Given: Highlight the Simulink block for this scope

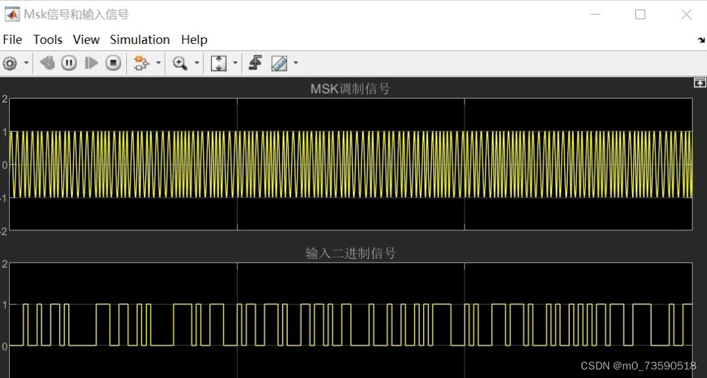Looking at the screenshot, I should tap(139, 63).
